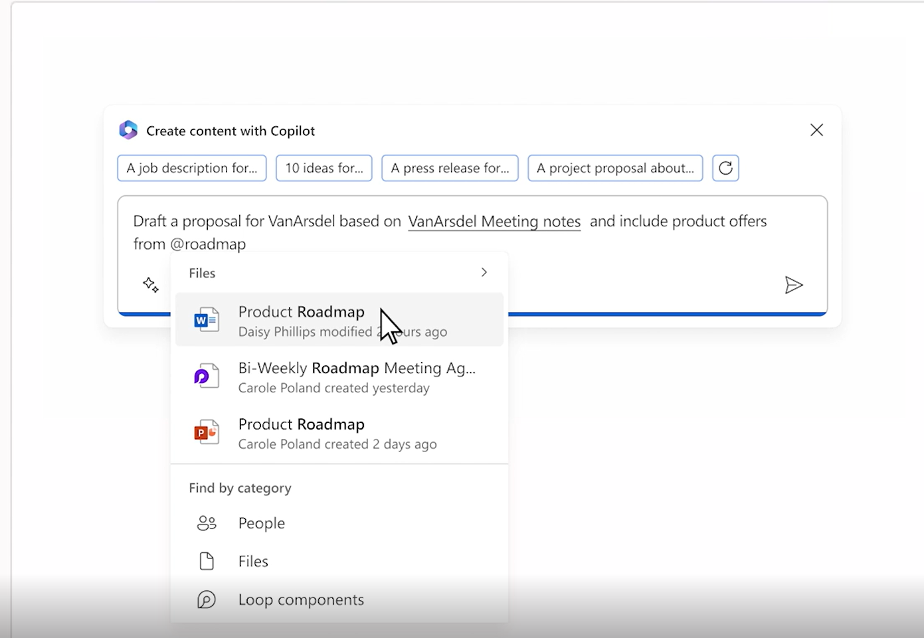
Task: Close the Create content with Copilot dialog
Action: click(816, 130)
